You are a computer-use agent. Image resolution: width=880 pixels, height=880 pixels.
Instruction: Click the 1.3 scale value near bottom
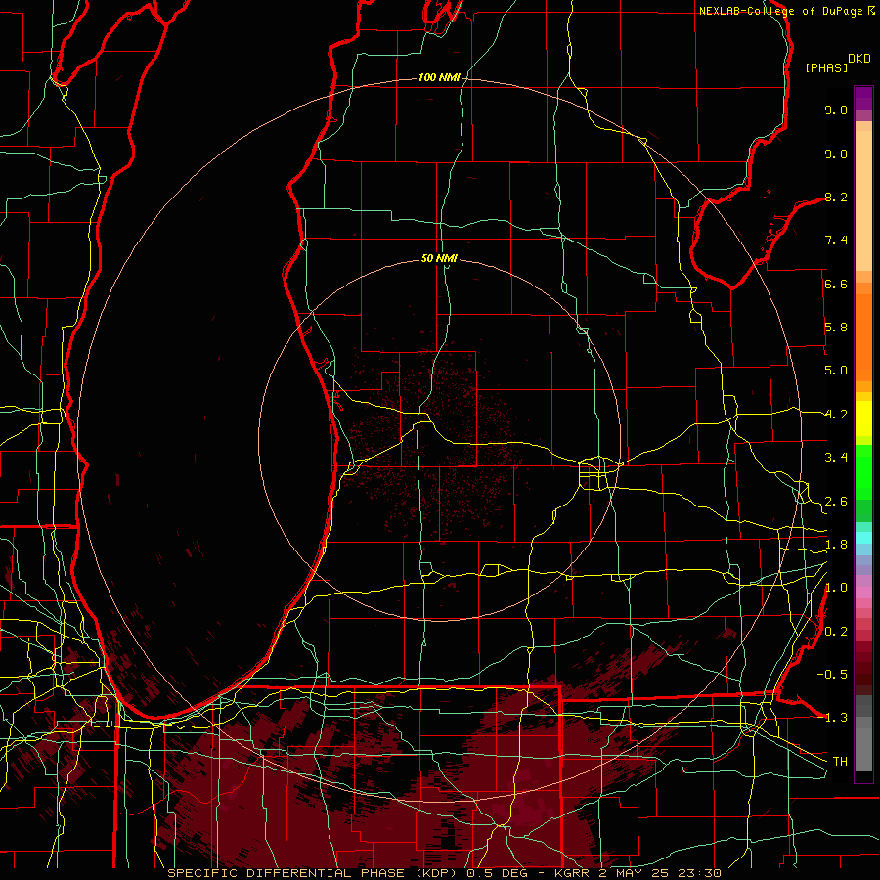pyautogui.click(x=836, y=718)
